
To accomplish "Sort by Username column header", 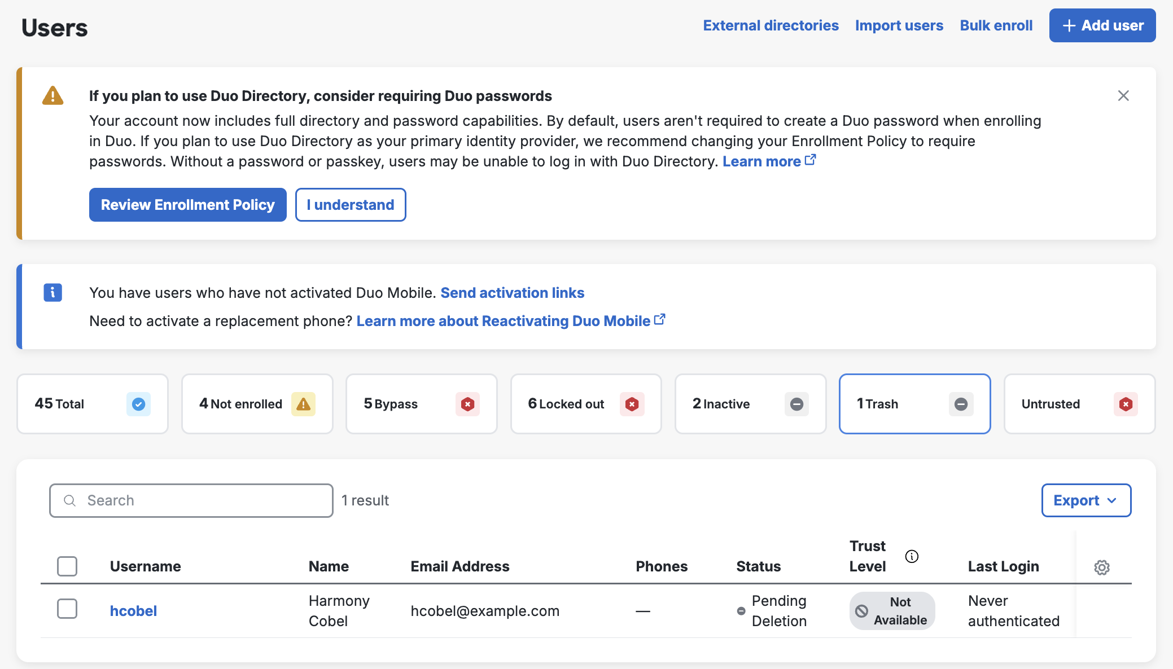I will pyautogui.click(x=146, y=566).
